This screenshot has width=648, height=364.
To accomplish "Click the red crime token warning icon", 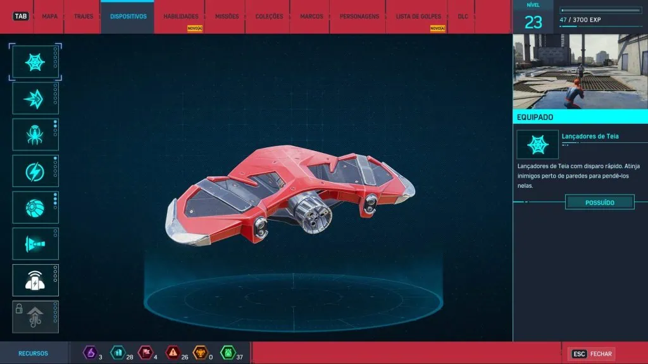I will (x=173, y=353).
